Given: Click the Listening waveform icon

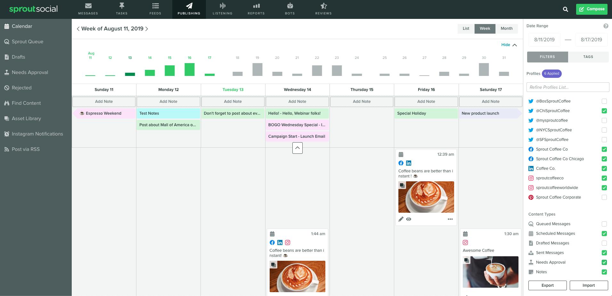Looking at the screenshot, I should pyautogui.click(x=223, y=5).
